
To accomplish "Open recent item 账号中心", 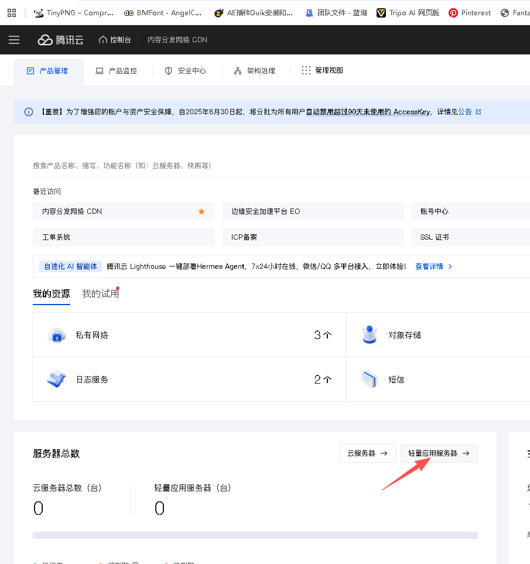I will (470, 211).
